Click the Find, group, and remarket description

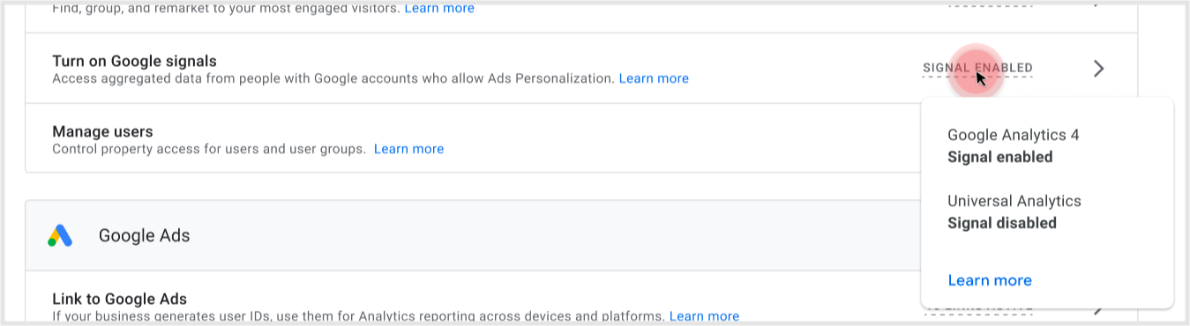point(225,8)
